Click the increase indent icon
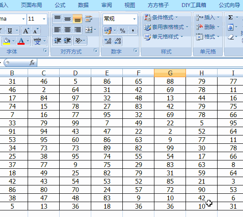243x217 pixels. pyautogui.click(x=67, y=41)
